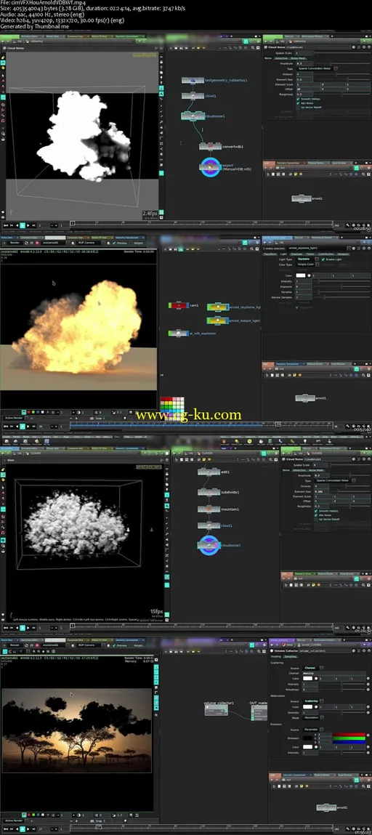Image resolution: width=372 pixels, height=835 pixels.
Task: Click black Emission color swatch
Action: click(307, 738)
